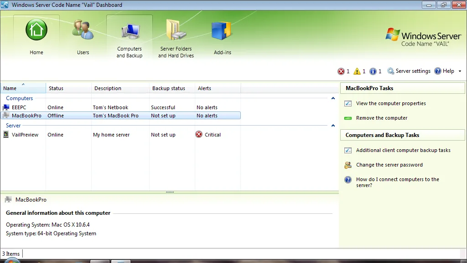This screenshot has height=263, width=467.
Task: Sort by the Backup status column header
Action: click(x=172, y=88)
